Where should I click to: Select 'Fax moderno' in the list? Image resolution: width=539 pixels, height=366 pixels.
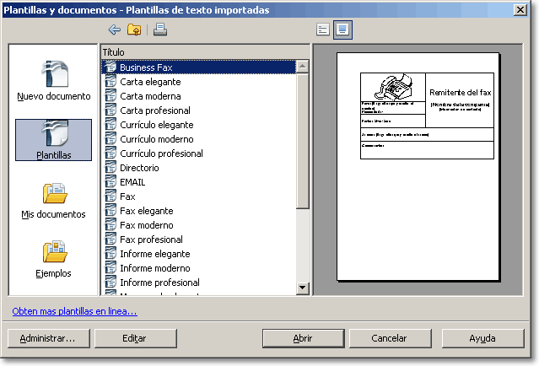[147, 225]
